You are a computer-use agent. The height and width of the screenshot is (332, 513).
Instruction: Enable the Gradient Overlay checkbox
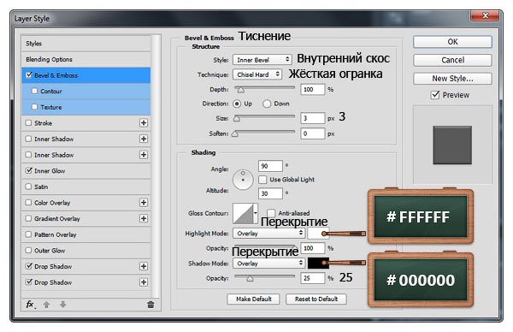(x=29, y=218)
